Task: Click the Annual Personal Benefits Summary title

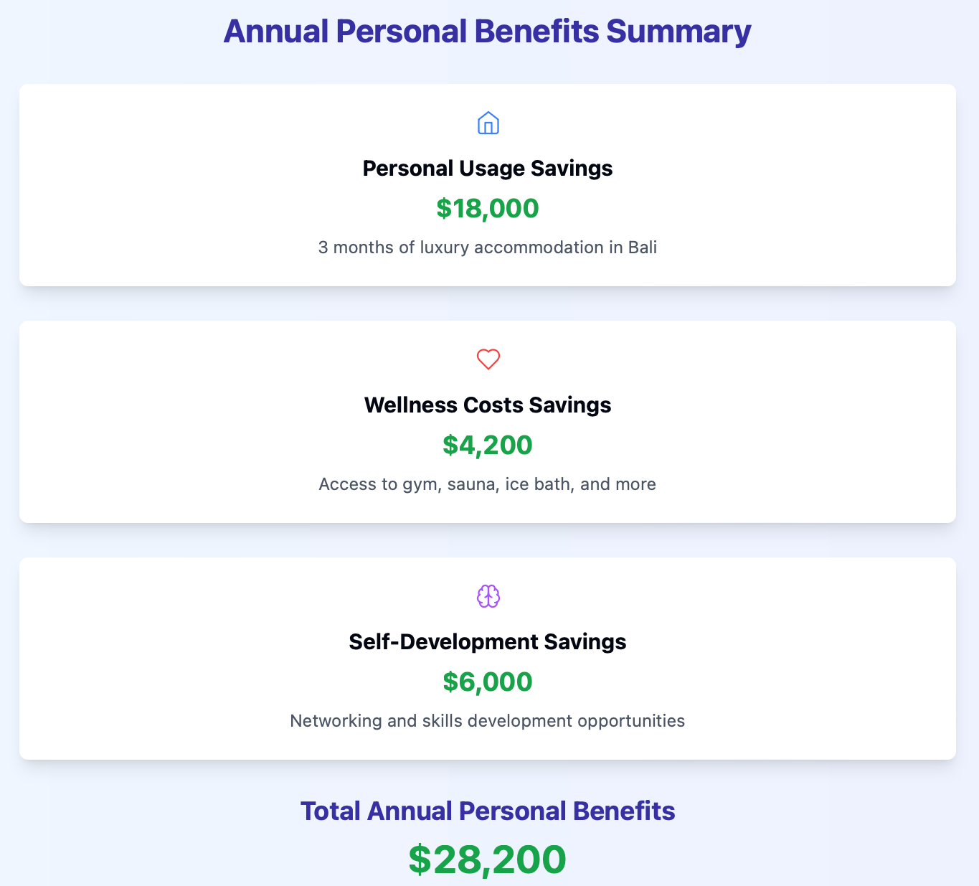Action: (488, 32)
